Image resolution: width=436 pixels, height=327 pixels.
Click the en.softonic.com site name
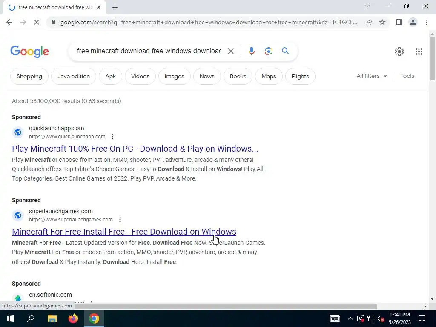coord(50,295)
